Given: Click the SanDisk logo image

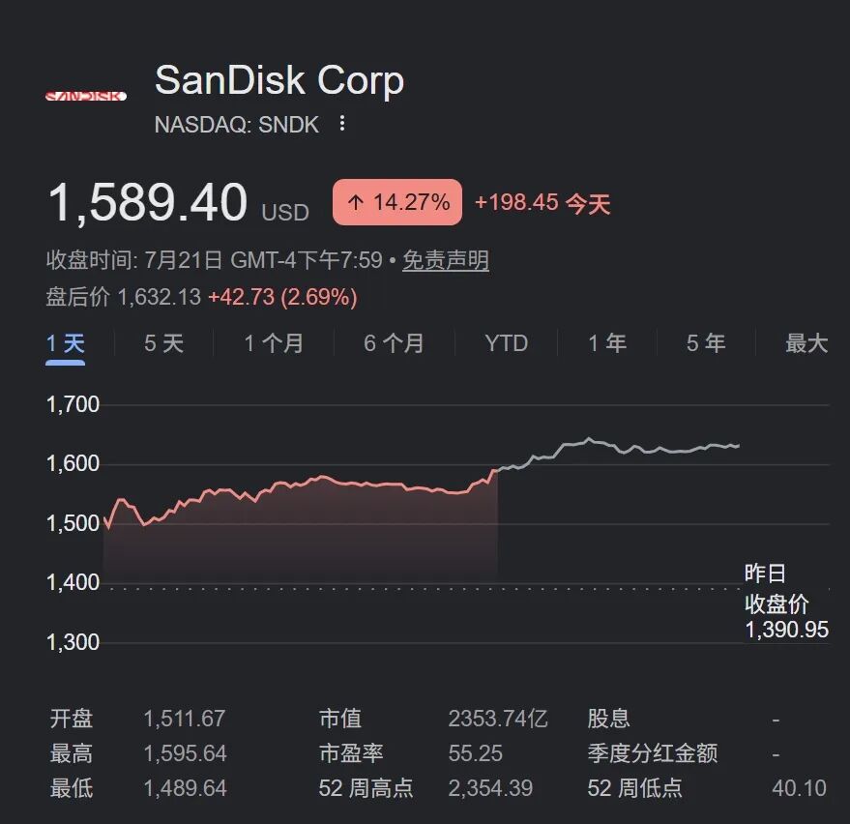Looking at the screenshot, I should 86,96.
